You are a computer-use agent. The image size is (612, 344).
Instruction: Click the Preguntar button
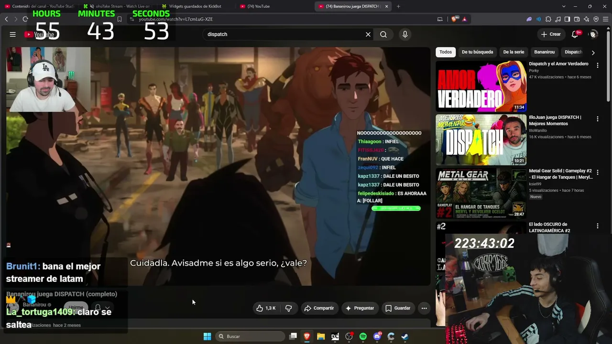[360, 308]
